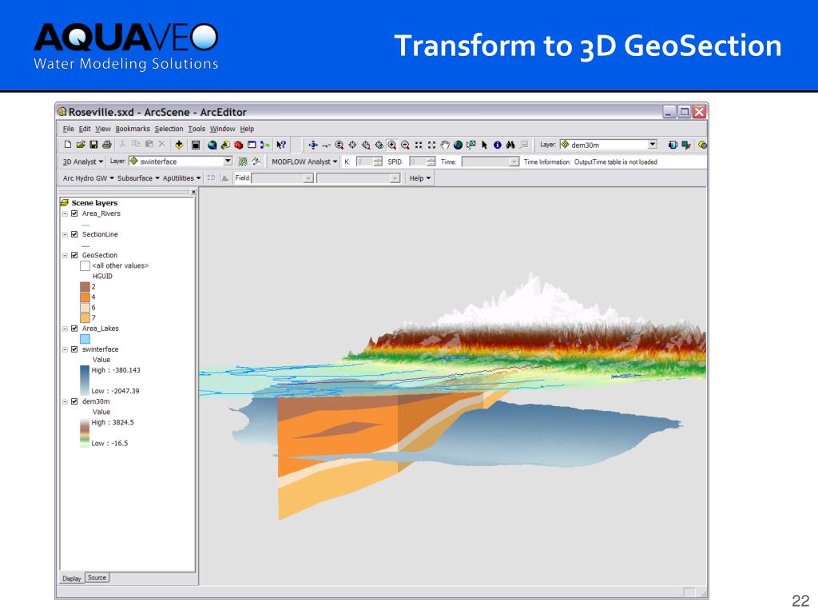Open the dem30m layer combo box
This screenshot has width=818, height=614.
point(608,145)
